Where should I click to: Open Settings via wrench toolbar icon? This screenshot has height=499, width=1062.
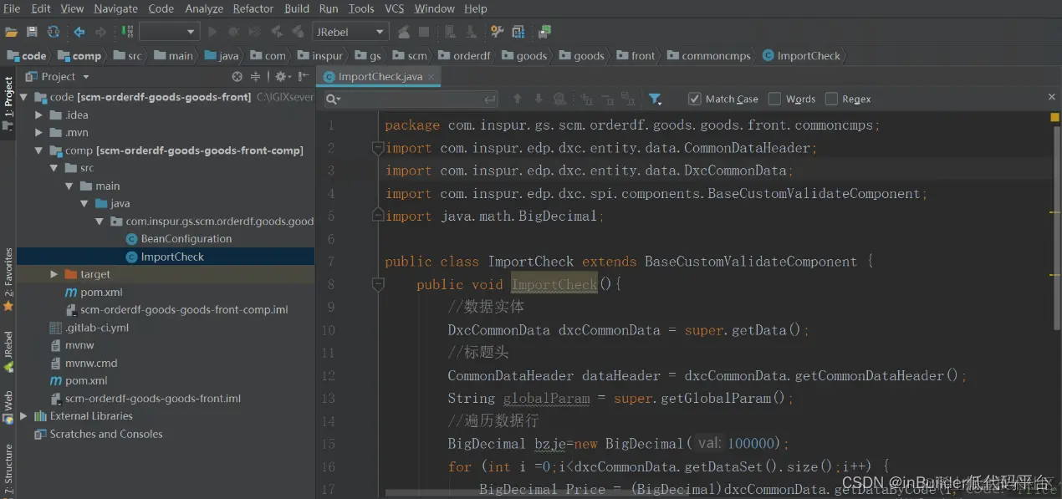click(x=497, y=32)
